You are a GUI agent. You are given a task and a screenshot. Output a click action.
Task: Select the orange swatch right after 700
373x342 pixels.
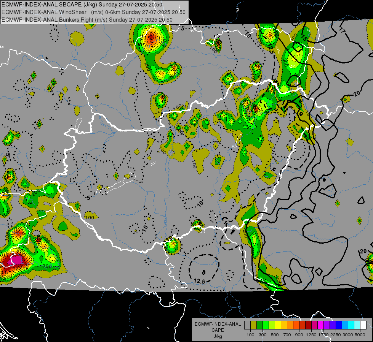click(290, 325)
